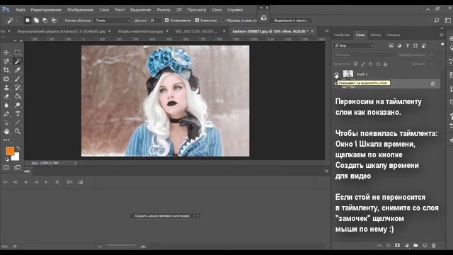Select the Clone Stamp tool
Screen dimensions: 453x255
pos(6,87)
